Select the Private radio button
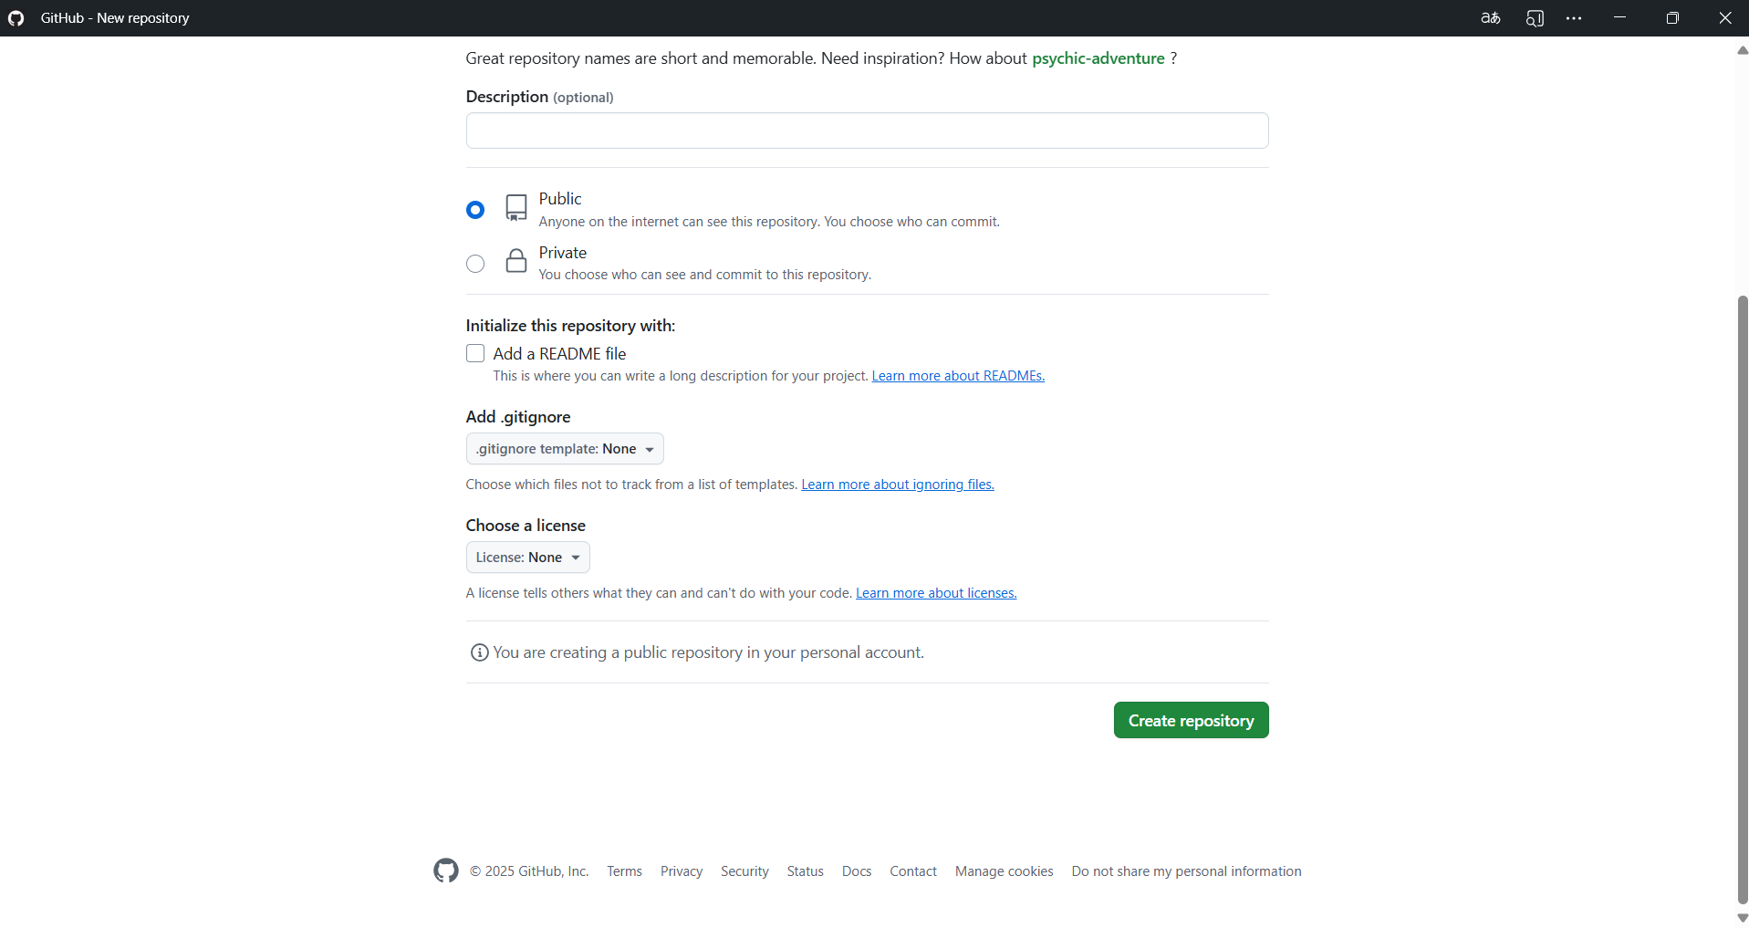 [475, 264]
